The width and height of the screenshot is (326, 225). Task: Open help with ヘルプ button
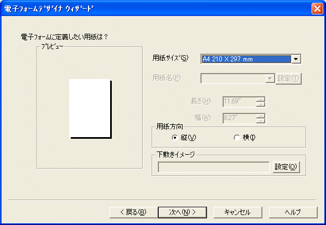(x=293, y=212)
